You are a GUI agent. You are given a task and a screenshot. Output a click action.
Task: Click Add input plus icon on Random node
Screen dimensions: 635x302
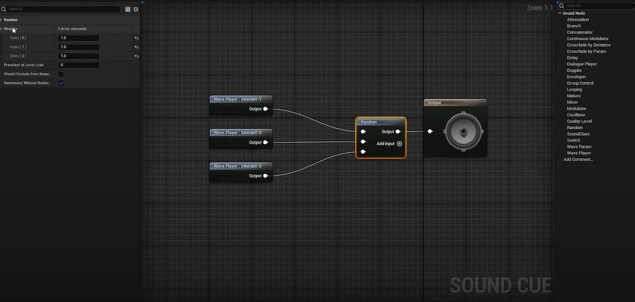[x=399, y=144]
